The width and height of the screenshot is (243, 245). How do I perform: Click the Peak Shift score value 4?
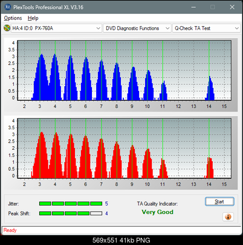[106, 213]
